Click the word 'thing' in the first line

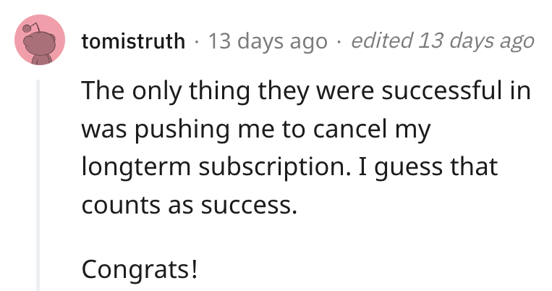220,92
